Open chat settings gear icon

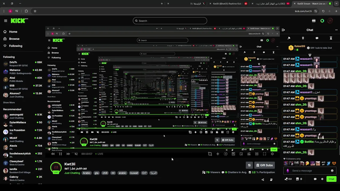pos(322,179)
